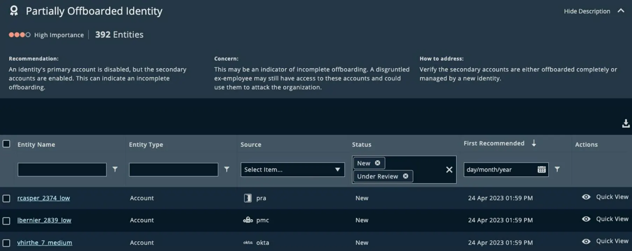The height and width of the screenshot is (251, 632).
Task: Focus the Entity Type filter field
Action: (173, 170)
